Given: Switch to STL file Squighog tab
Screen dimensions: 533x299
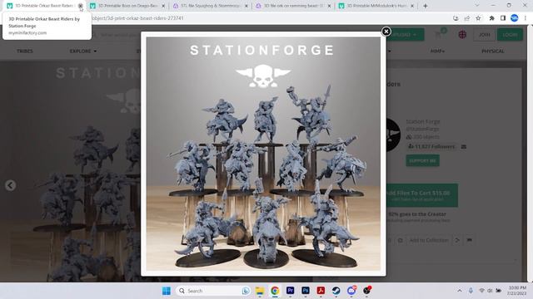Looking at the screenshot, I should click(x=211, y=6).
